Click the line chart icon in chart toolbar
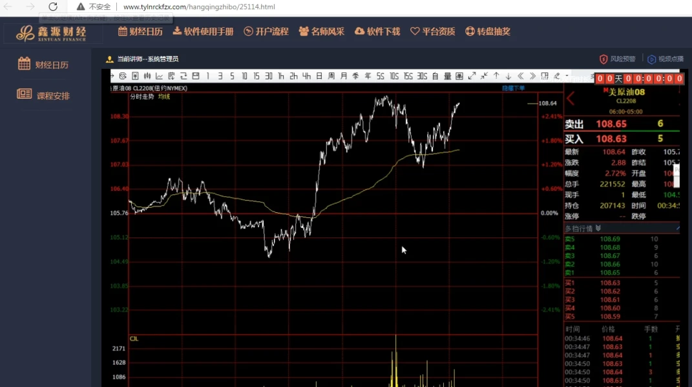 point(159,76)
